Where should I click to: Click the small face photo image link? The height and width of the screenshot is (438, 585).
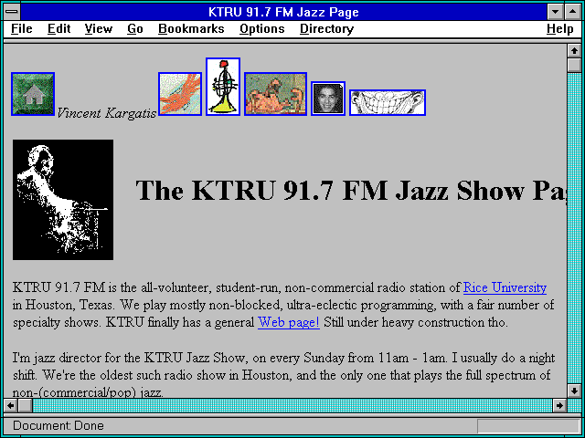pos(328,99)
